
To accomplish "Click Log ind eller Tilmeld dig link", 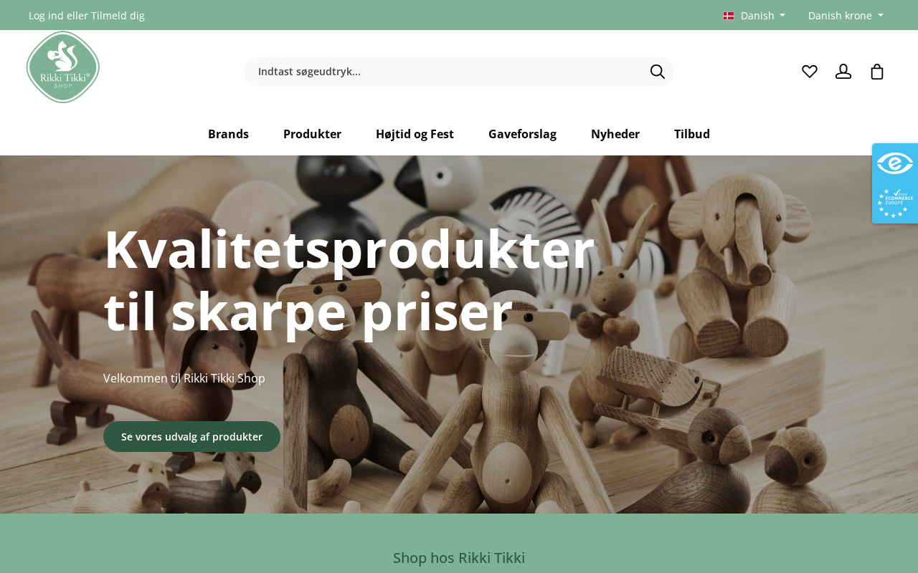I will coord(87,16).
